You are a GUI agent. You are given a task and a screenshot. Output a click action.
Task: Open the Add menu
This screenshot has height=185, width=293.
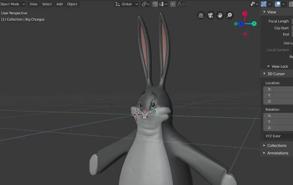[x=59, y=4]
